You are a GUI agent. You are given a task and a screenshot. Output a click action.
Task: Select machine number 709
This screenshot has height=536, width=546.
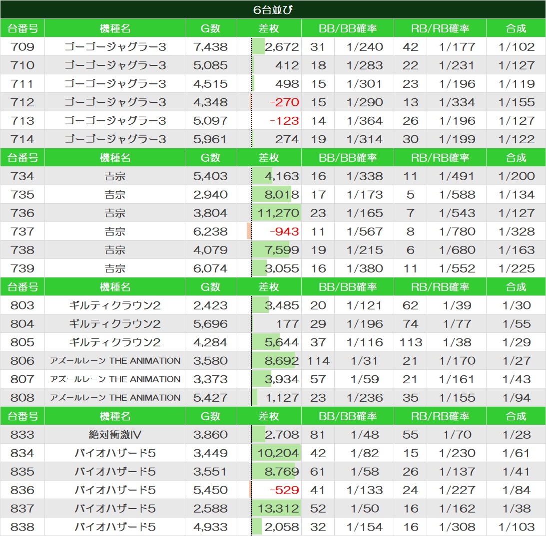tap(22, 46)
